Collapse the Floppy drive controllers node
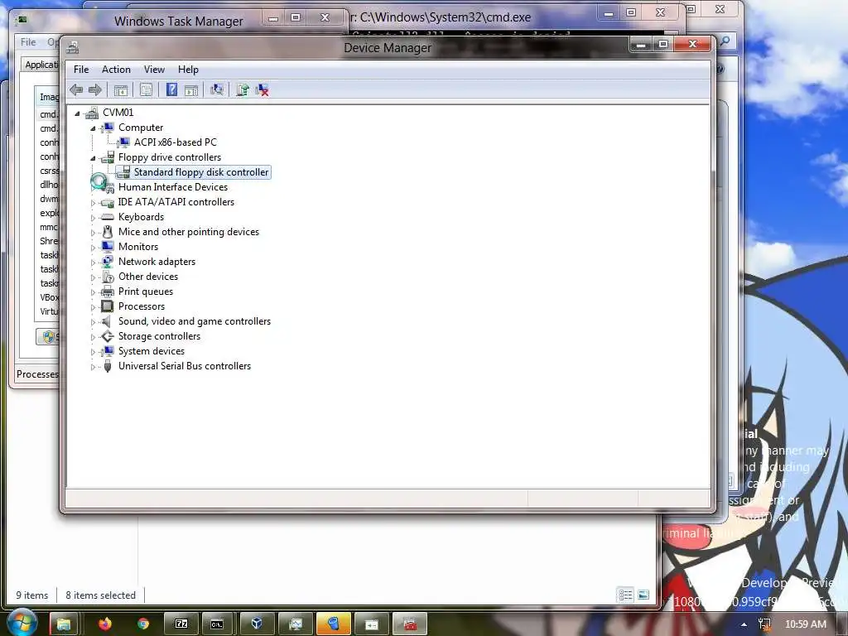The height and width of the screenshot is (636, 848). click(93, 158)
